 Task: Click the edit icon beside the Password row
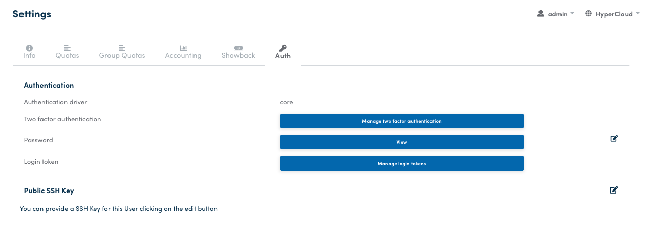click(614, 138)
